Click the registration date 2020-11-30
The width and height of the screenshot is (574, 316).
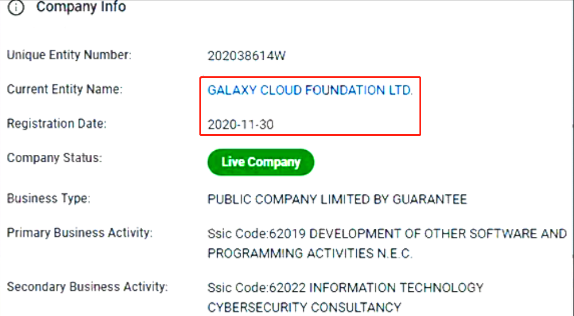(x=241, y=124)
